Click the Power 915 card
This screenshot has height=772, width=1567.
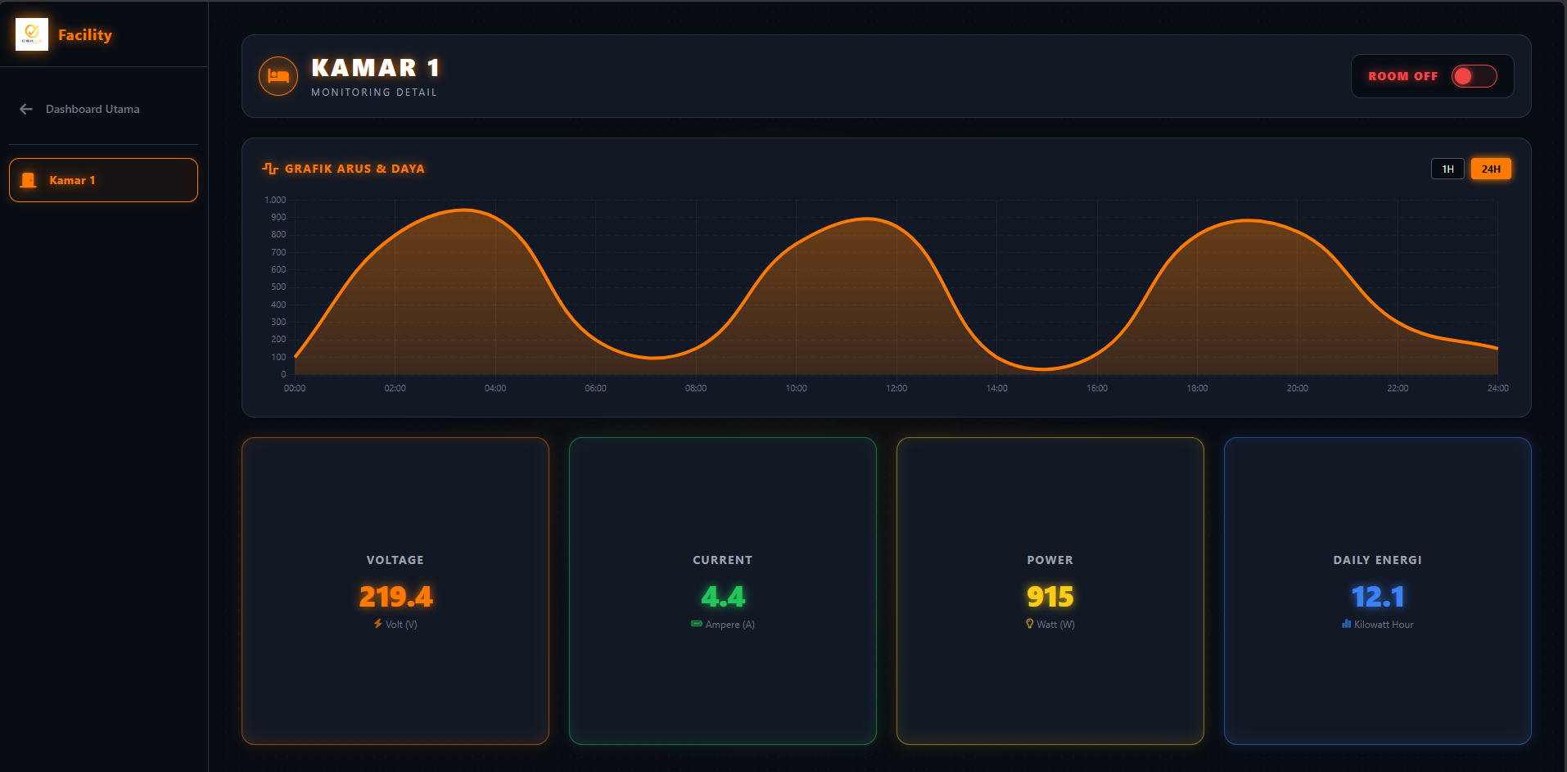pyautogui.click(x=1050, y=591)
